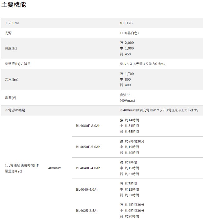Viewport: 203px width, 219px height.
Task: Click the モデルNo row label
Action: (14, 23)
